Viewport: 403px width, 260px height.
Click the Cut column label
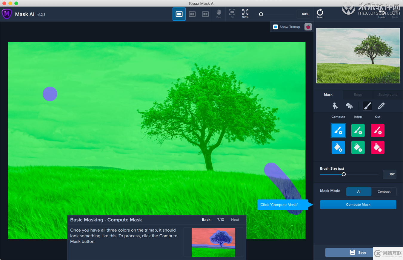378,117
